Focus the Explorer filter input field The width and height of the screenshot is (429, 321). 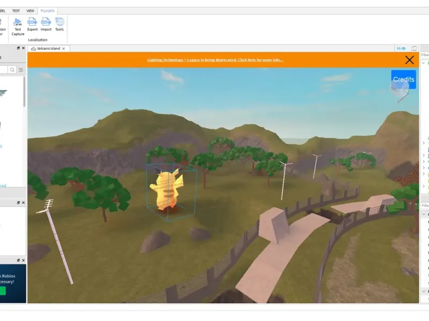pyautogui.click(x=425, y=55)
